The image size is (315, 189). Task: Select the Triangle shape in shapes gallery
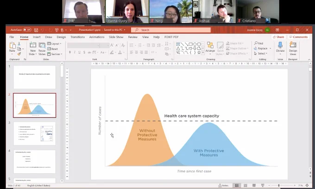[178, 48]
